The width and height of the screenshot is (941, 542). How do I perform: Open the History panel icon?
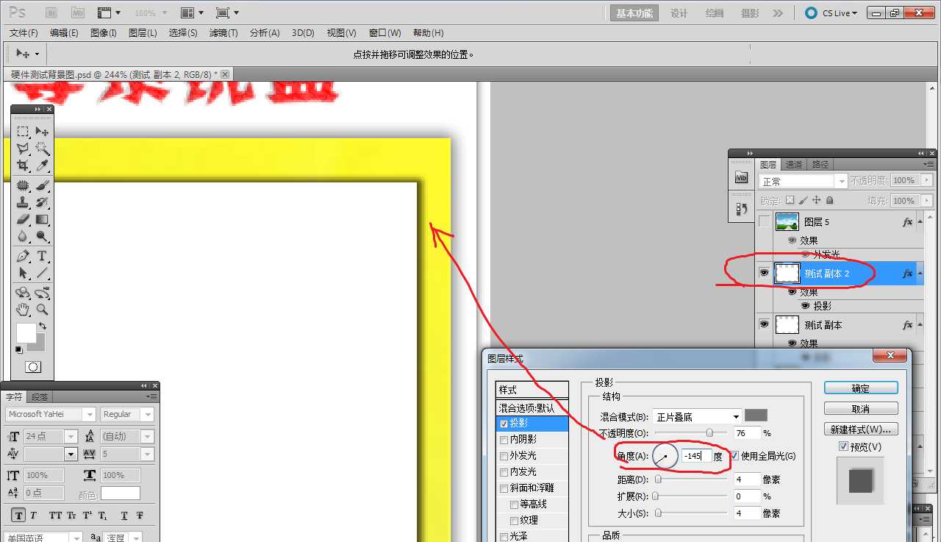[742, 209]
